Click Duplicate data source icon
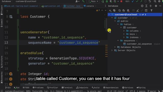Viewport: 163px width, 92px height. point(114,10)
